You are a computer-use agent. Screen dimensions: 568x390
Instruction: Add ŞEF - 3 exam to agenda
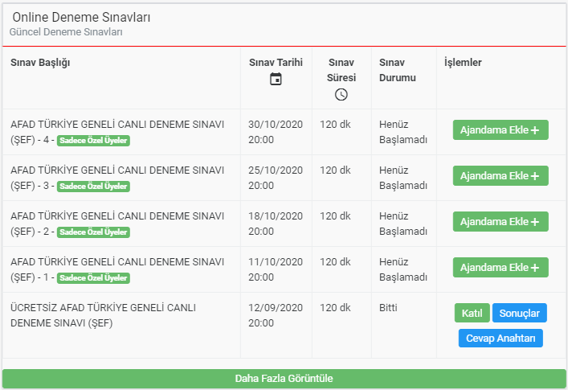tap(501, 176)
